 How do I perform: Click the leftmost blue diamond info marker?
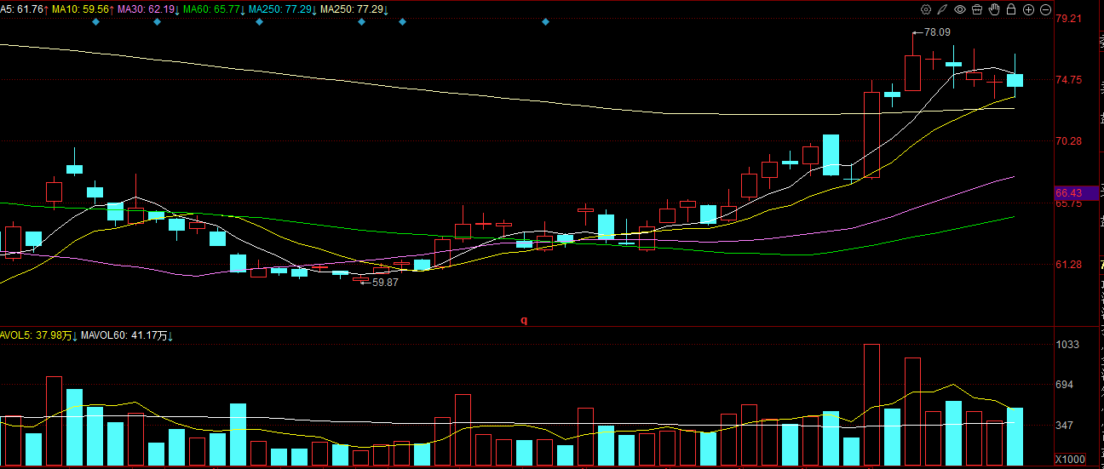click(95, 21)
